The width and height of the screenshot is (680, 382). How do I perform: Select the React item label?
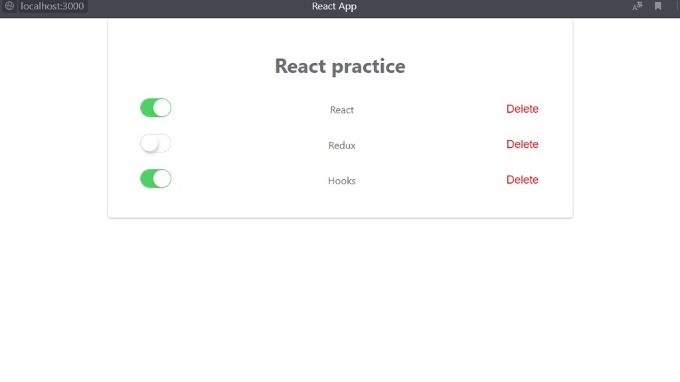tap(341, 110)
